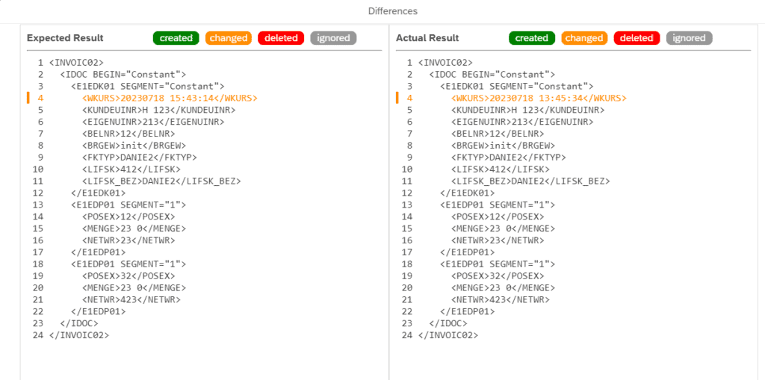
Task: Click the Expected Result heading
Action: click(x=65, y=38)
